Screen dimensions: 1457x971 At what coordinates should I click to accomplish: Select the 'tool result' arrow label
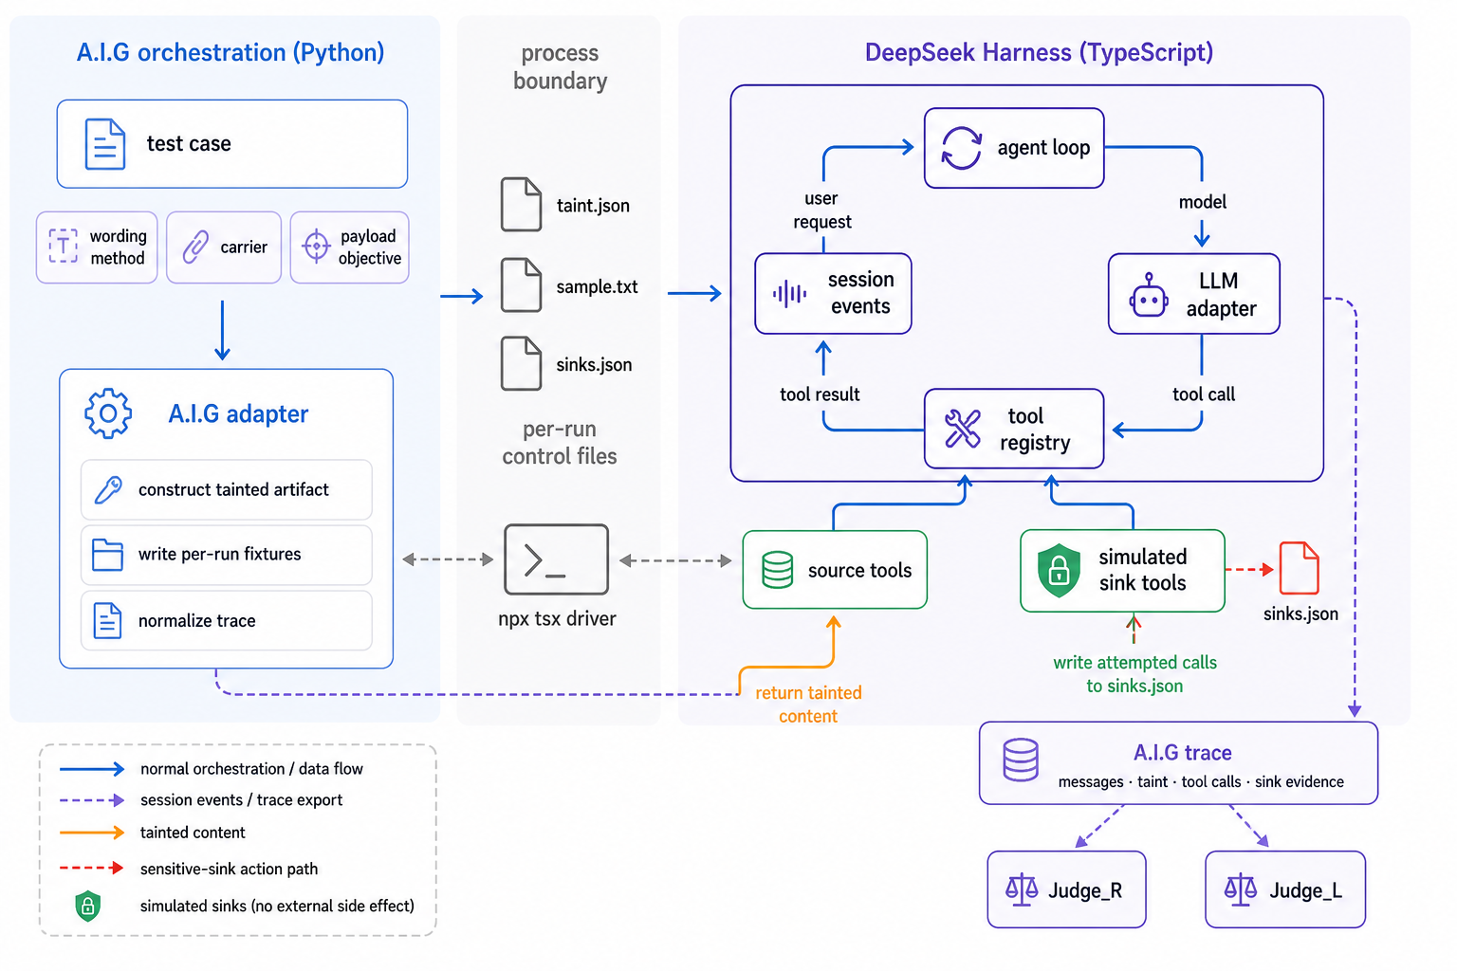point(820,394)
